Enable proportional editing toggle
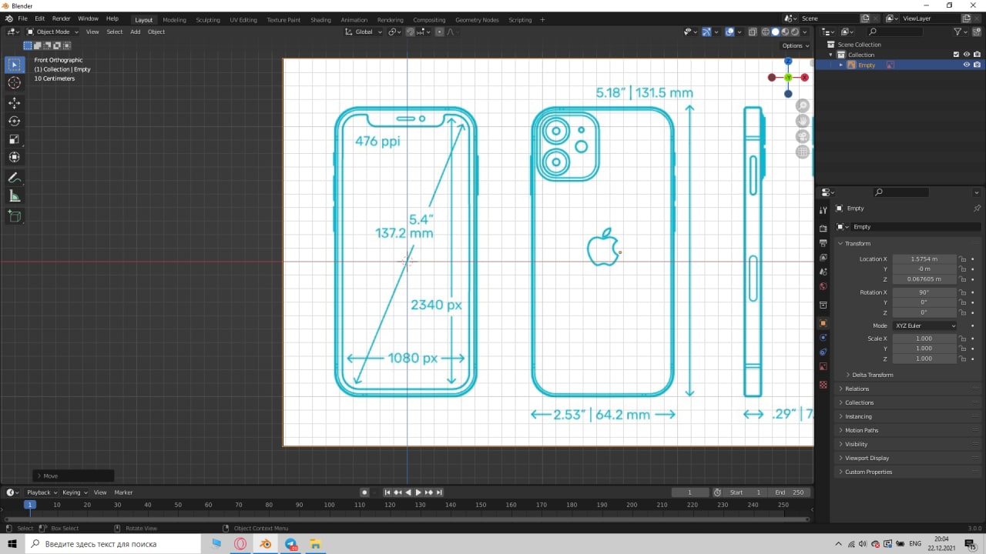This screenshot has height=554, width=986. (x=440, y=32)
